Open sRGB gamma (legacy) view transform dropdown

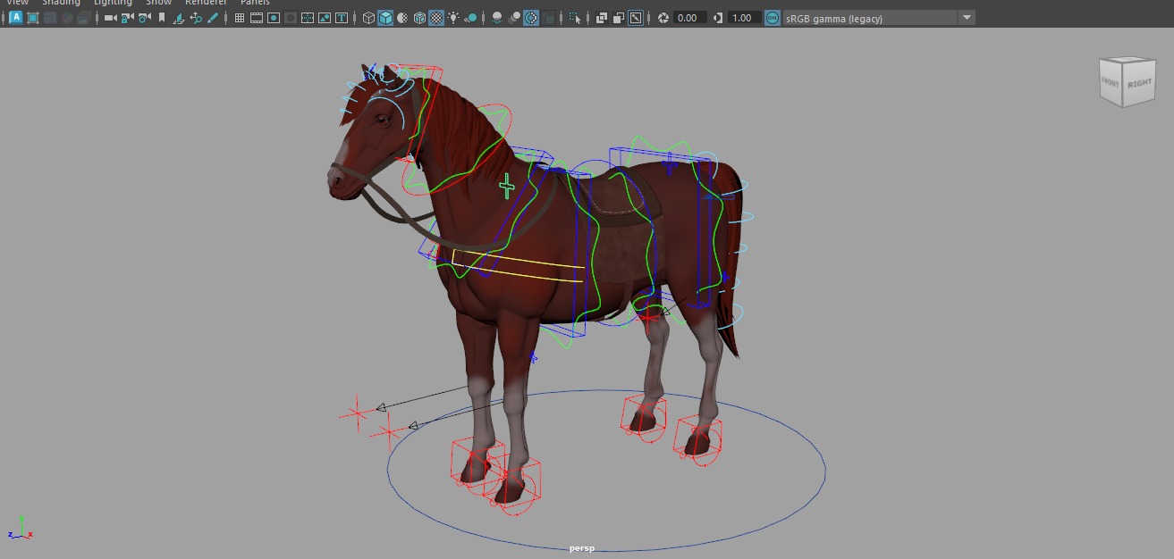(x=879, y=18)
